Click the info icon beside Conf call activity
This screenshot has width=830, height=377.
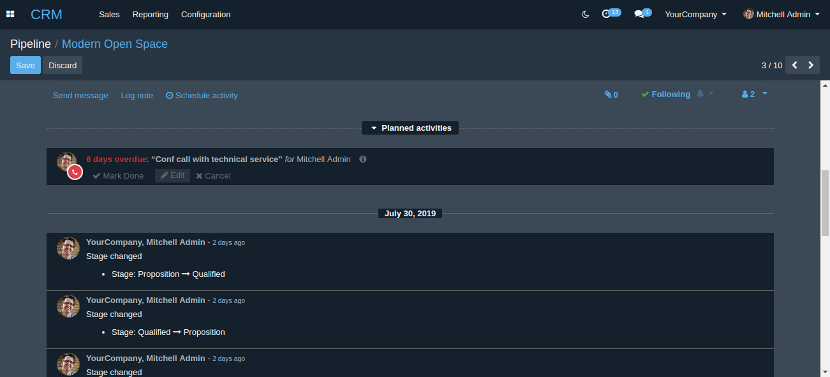(x=363, y=159)
